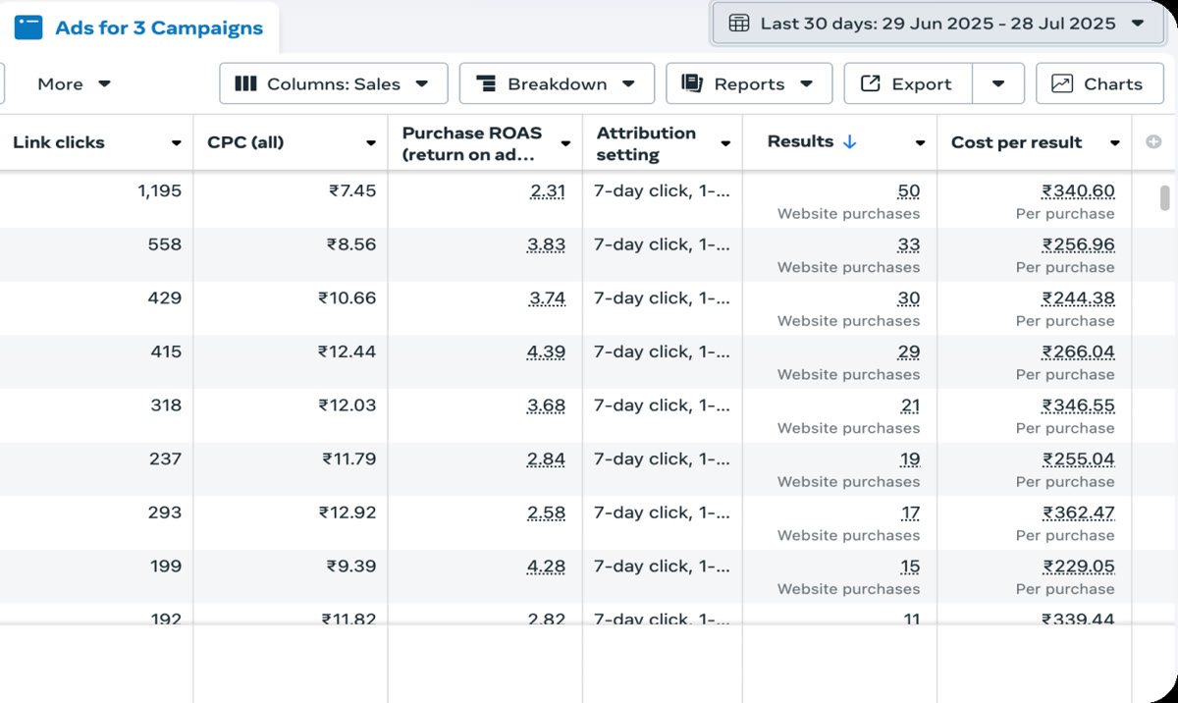
Task: Click the Reports document icon
Action: (x=692, y=83)
